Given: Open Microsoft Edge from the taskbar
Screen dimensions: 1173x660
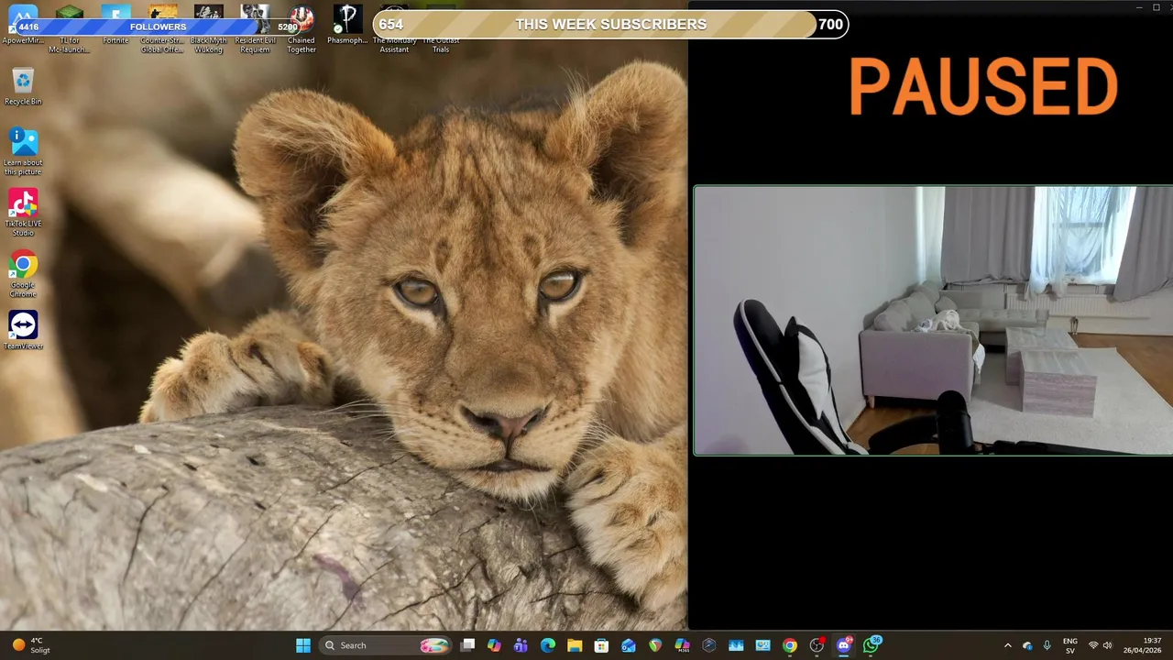Looking at the screenshot, I should click(548, 645).
